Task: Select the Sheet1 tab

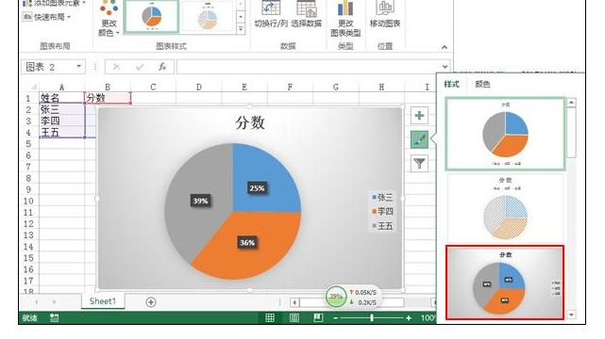Action: point(103,301)
